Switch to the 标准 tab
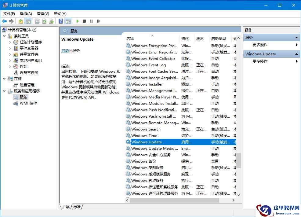The width and height of the screenshot is (301, 217). tap(77, 207)
